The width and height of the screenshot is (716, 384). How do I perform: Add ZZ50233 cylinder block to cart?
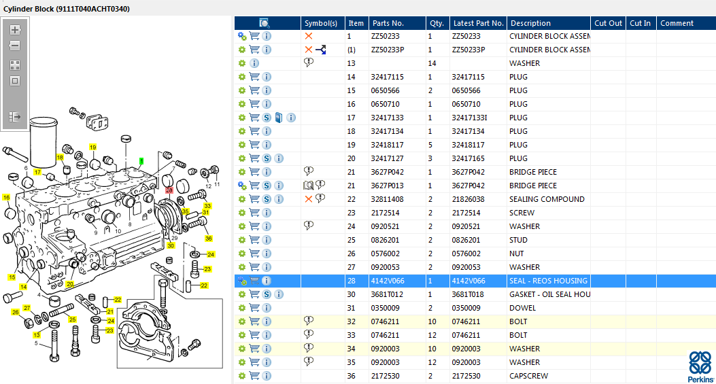click(254, 35)
